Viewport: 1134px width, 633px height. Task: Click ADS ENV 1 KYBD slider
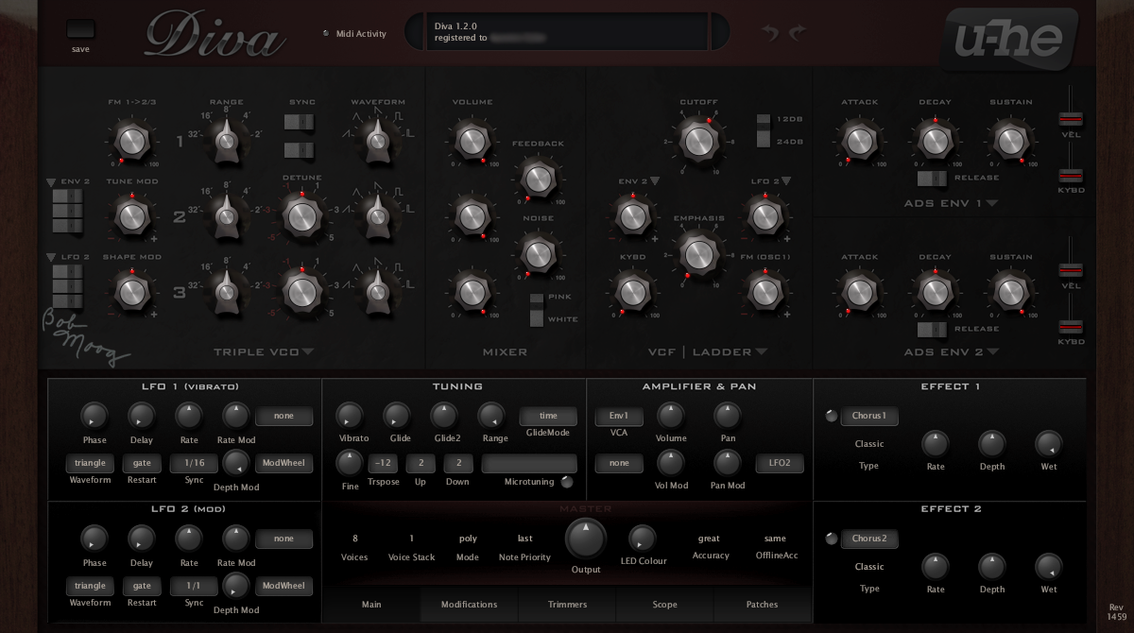pyautogui.click(x=1070, y=176)
